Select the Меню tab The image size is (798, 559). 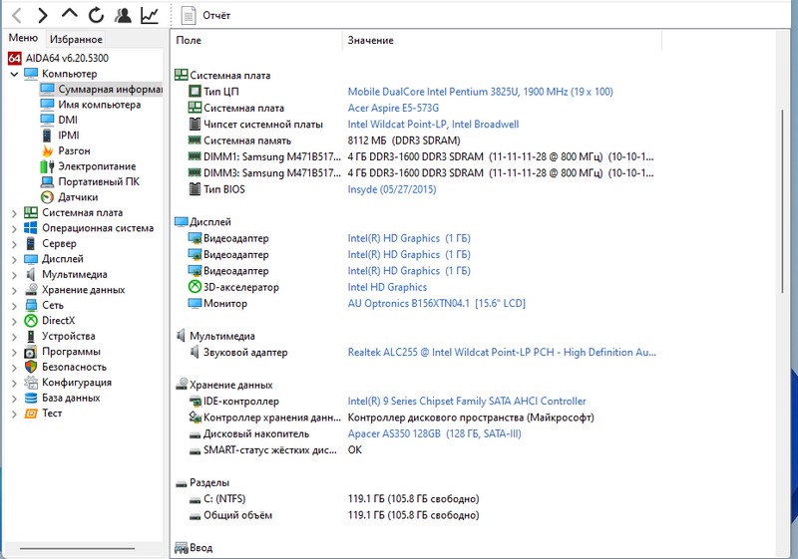[x=23, y=39]
